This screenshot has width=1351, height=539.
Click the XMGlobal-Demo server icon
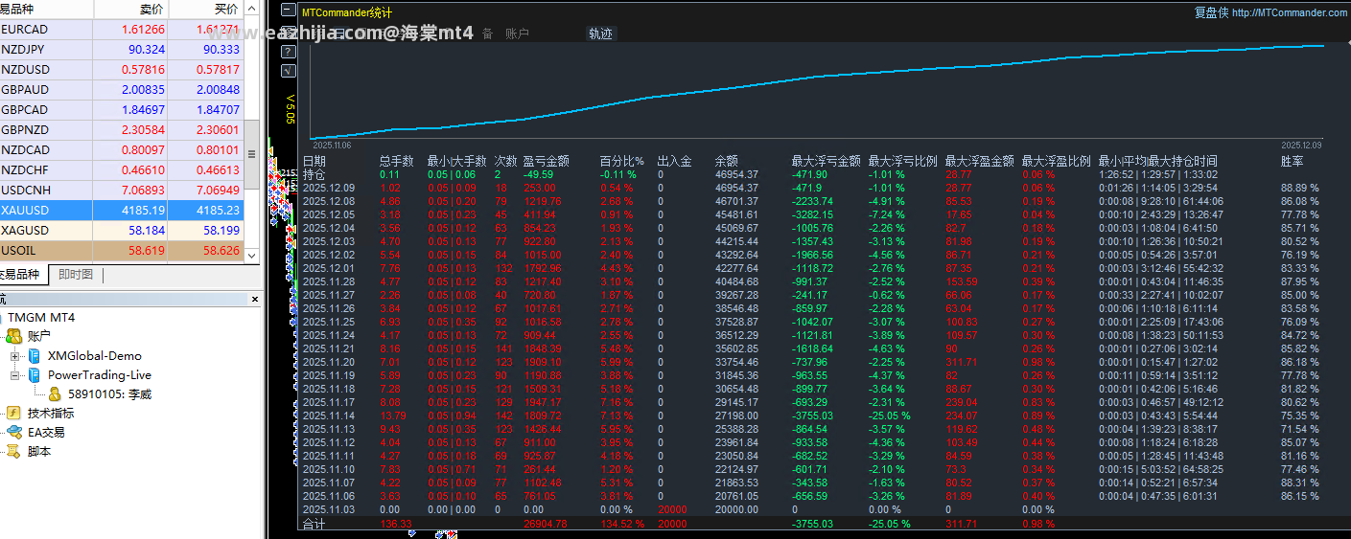[x=35, y=356]
